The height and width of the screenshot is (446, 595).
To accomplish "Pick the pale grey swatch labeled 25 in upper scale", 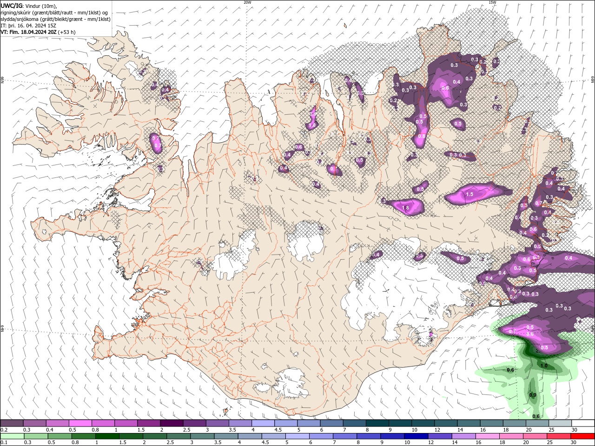I will pyautogui.click(x=560, y=423).
